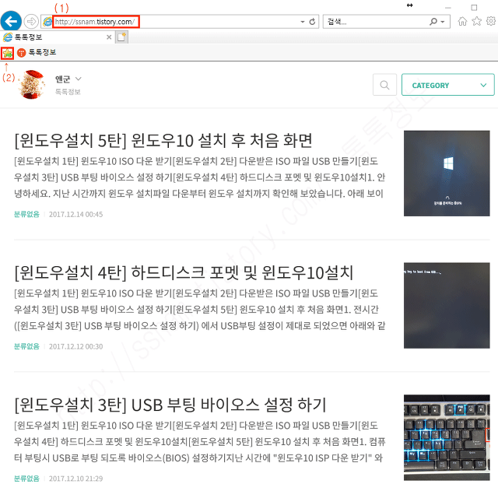Click the magnifier in browser search box
Image resolution: width=498 pixels, height=491 pixels.
pos(433,22)
